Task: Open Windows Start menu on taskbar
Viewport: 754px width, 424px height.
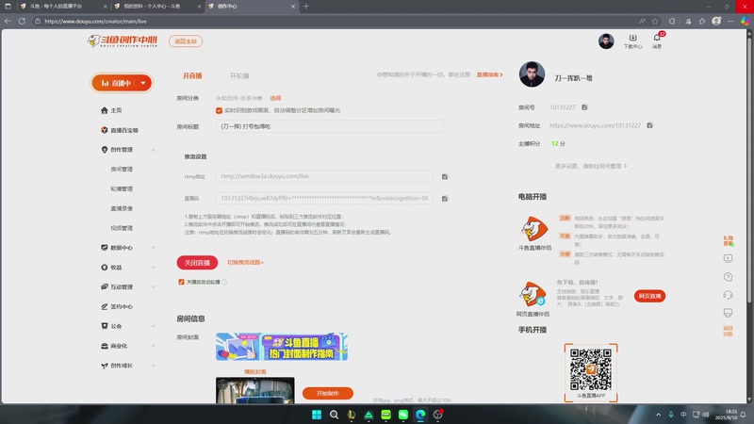Action: (317, 415)
